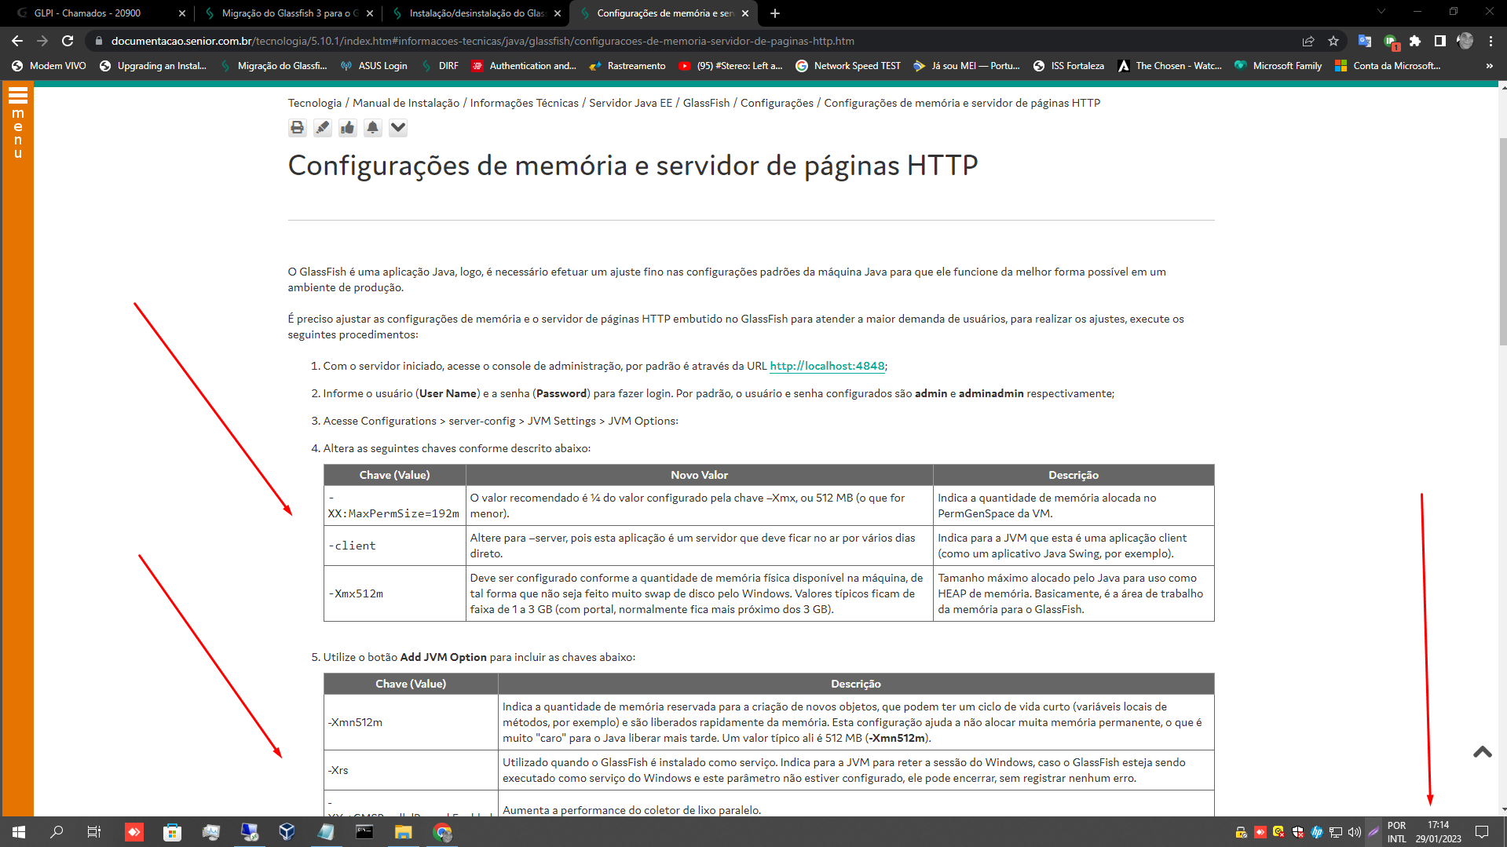
Task: Click the notification bell icon
Action: [x=373, y=128]
